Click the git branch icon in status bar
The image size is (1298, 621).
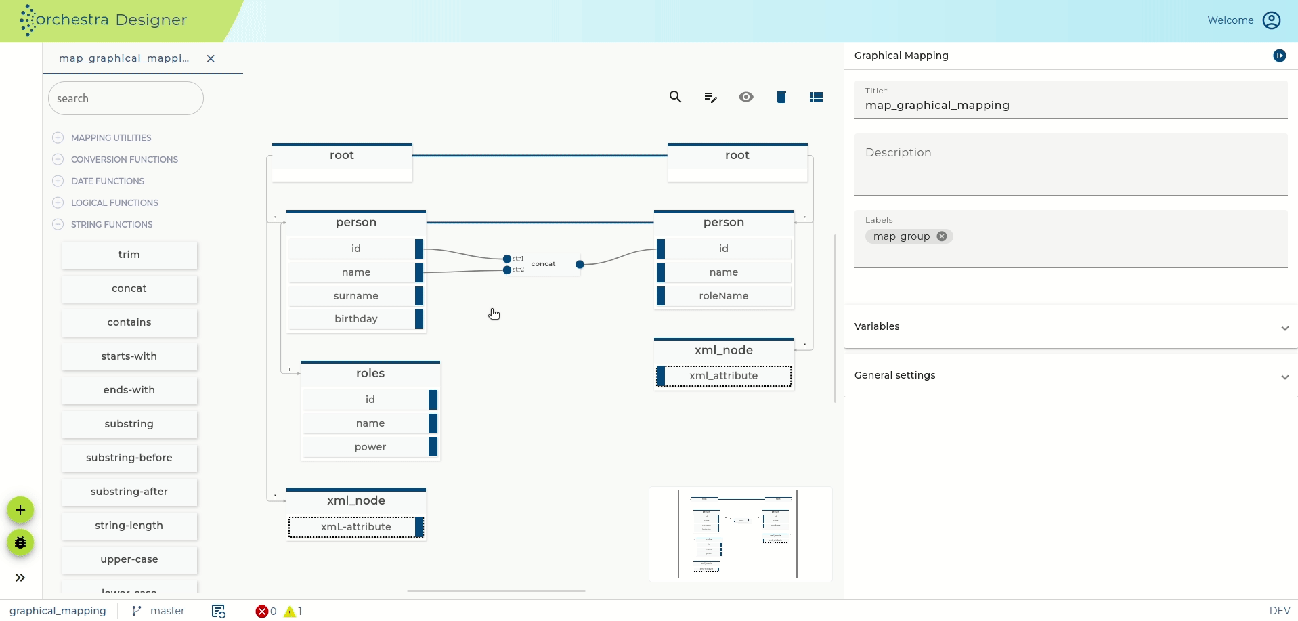137,611
